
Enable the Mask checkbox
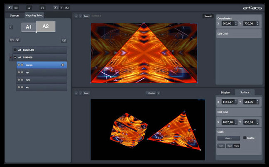[245, 138]
